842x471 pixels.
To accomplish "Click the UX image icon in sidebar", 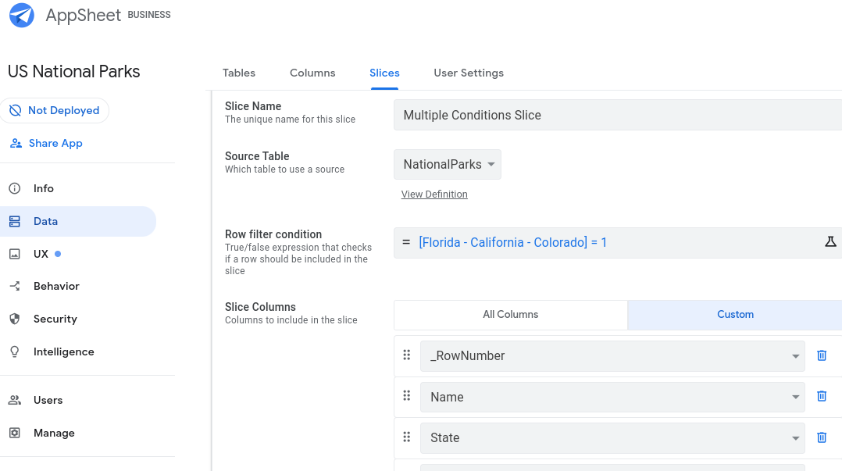I will coord(15,254).
